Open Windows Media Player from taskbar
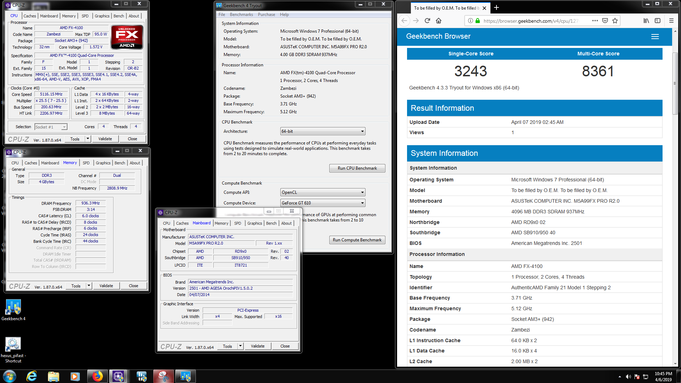 pos(75,376)
